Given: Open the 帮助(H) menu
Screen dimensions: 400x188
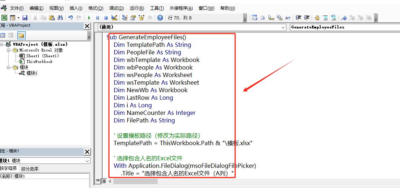Looking at the screenshot, I should click(x=228, y=8).
